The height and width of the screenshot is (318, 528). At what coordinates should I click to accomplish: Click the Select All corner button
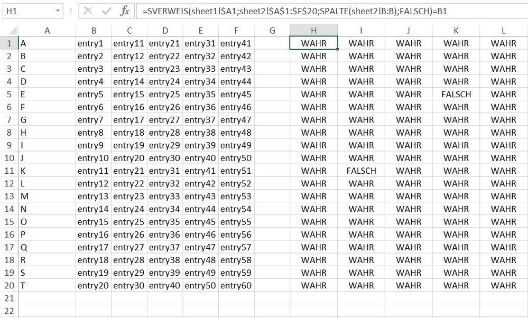(8, 30)
